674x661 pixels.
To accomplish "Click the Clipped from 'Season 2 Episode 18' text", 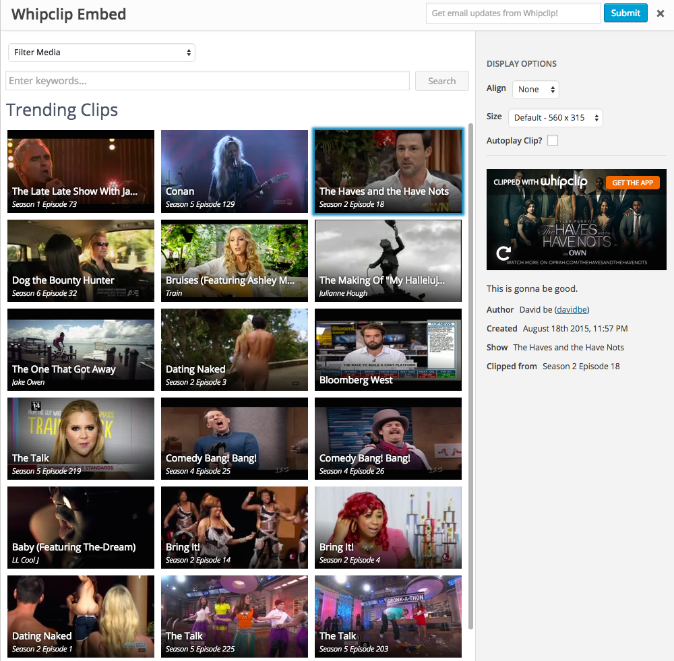I will click(x=581, y=366).
